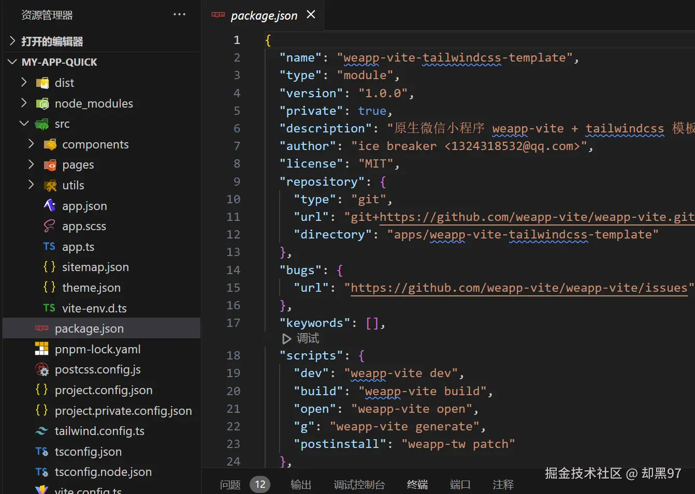Click the 资源管理器 panel title
The height and width of the screenshot is (494, 695).
[47, 15]
